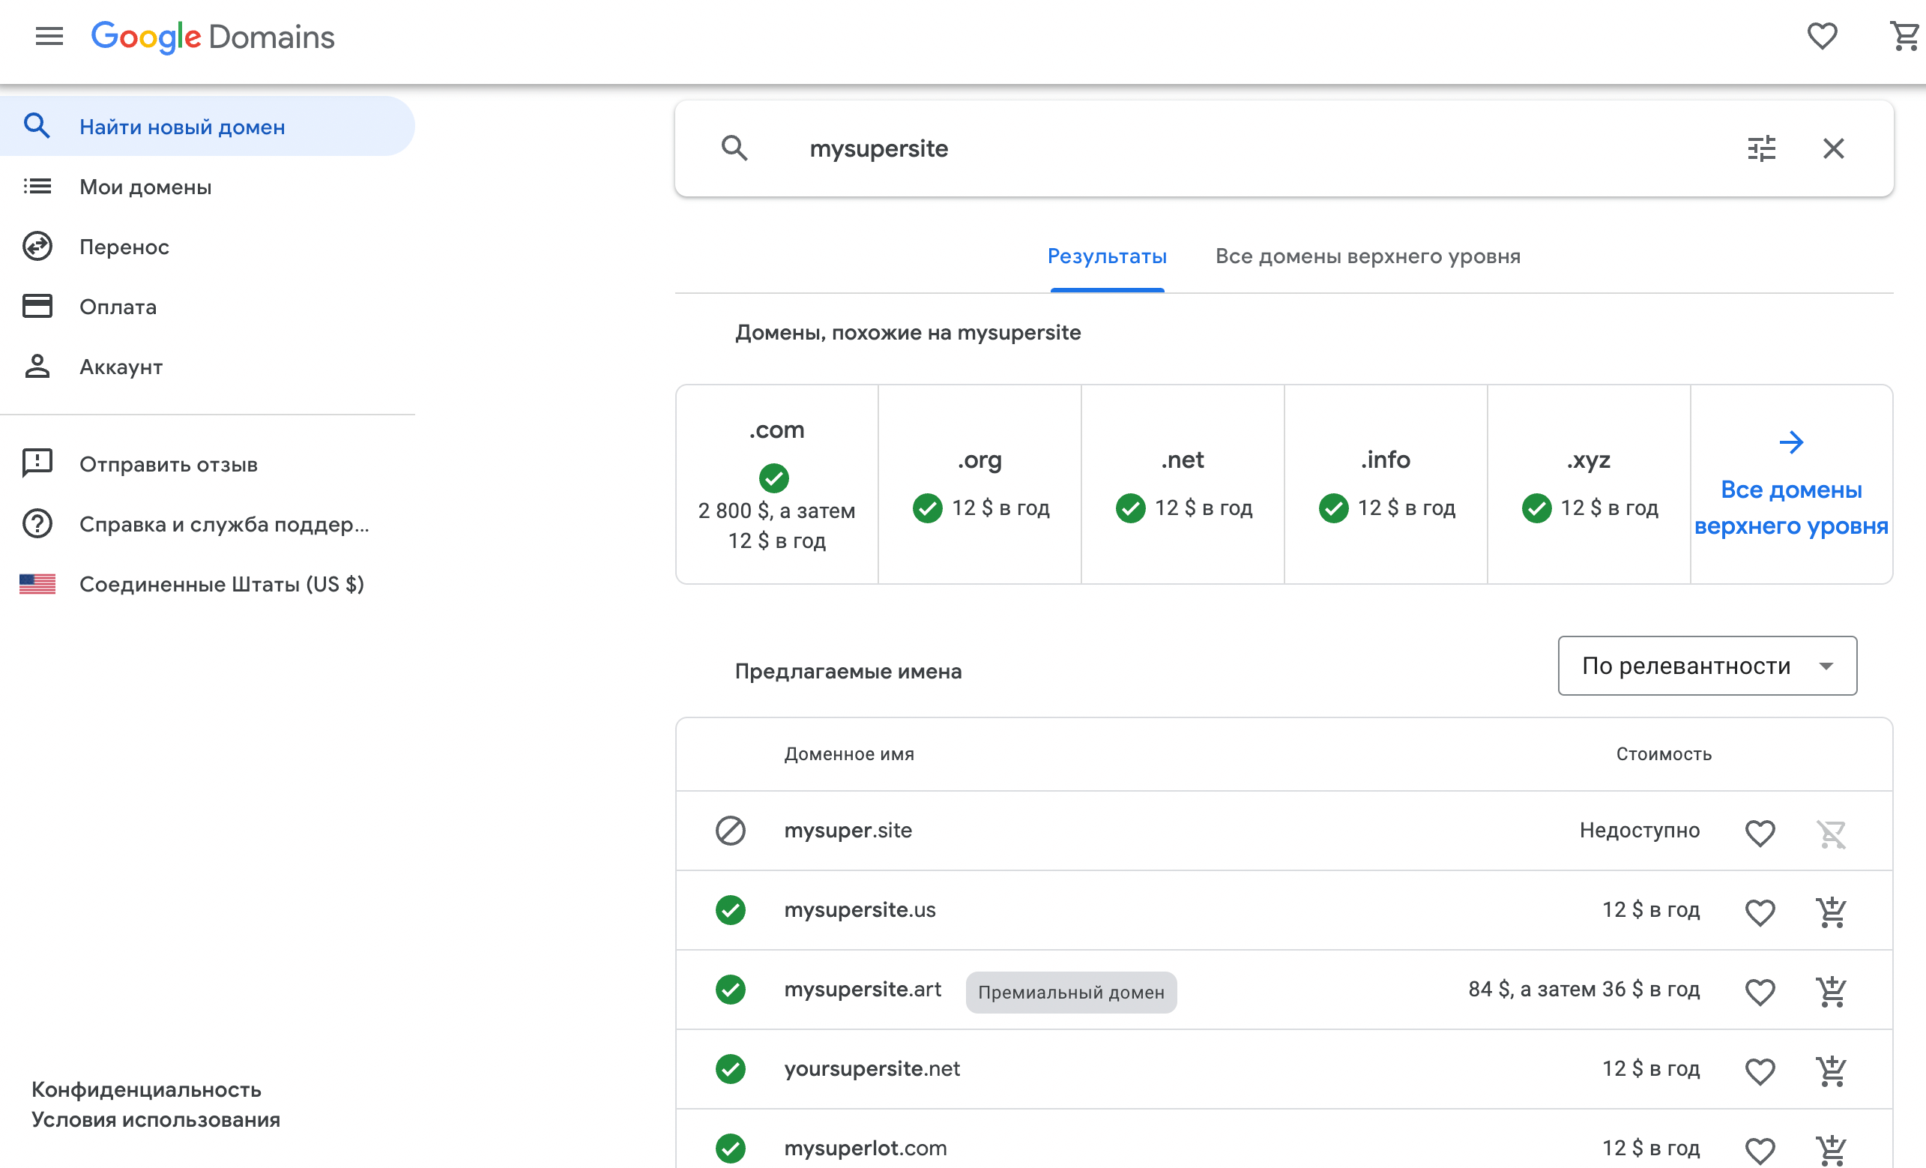Viewport: 1926px width, 1168px height.
Task: Click the hamburger menu icon top left
Action: click(x=48, y=36)
